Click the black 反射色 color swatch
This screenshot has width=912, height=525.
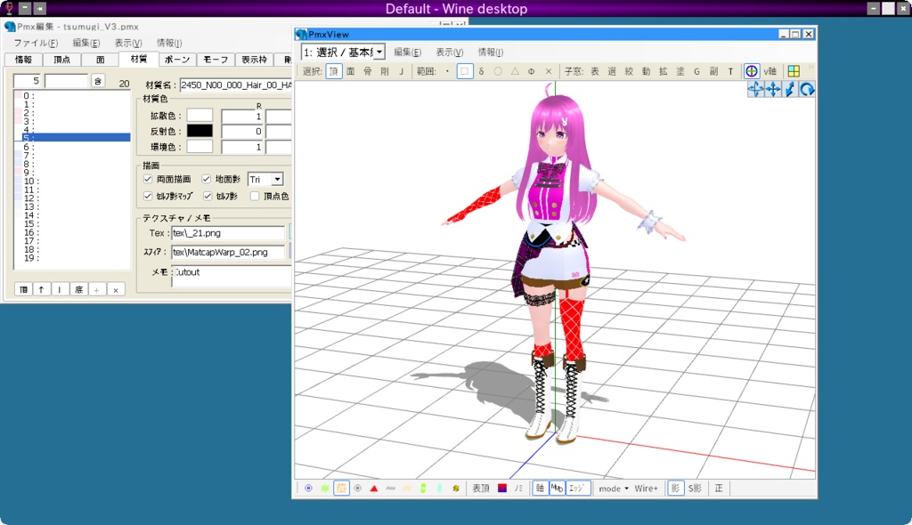tap(199, 131)
